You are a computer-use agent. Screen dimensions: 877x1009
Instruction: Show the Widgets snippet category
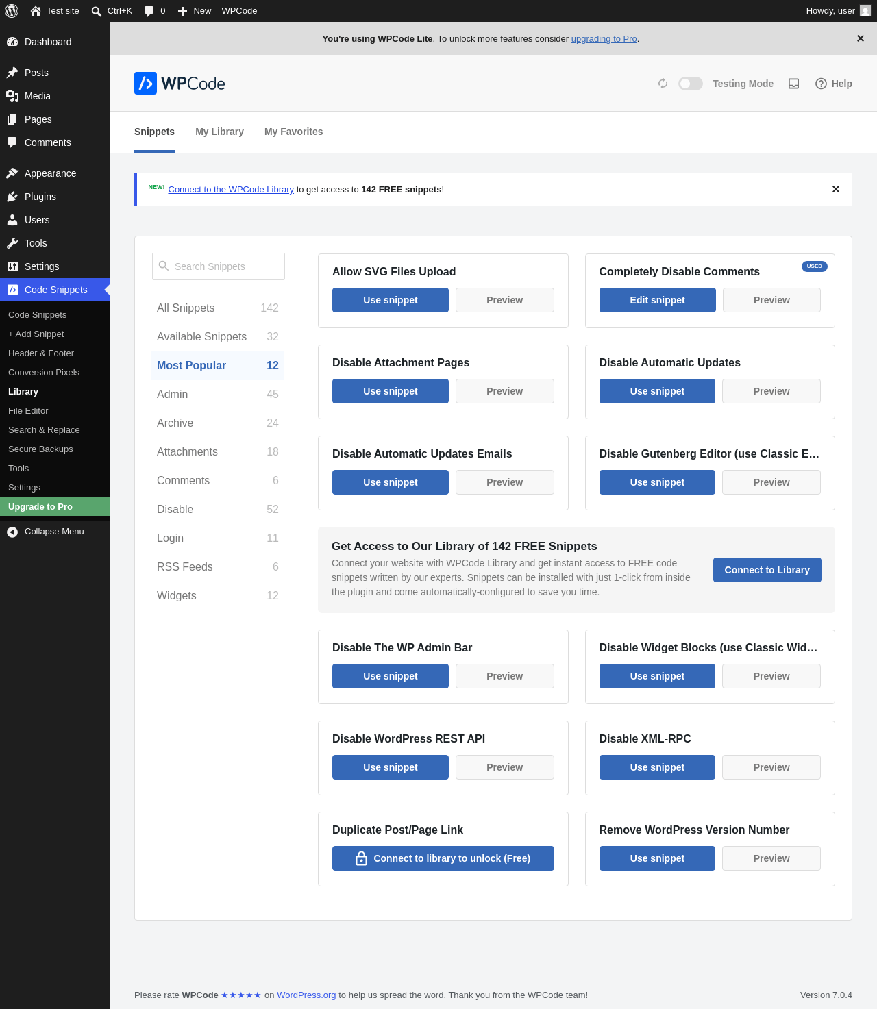click(x=218, y=596)
